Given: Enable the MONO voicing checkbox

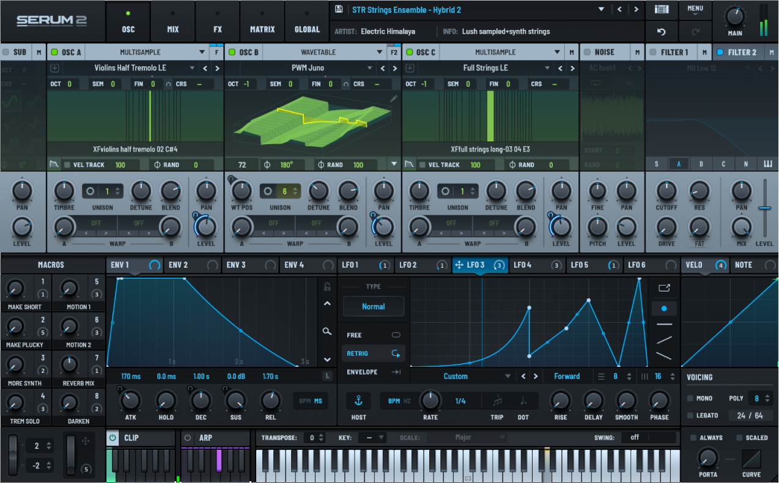Looking at the screenshot, I should 690,399.
